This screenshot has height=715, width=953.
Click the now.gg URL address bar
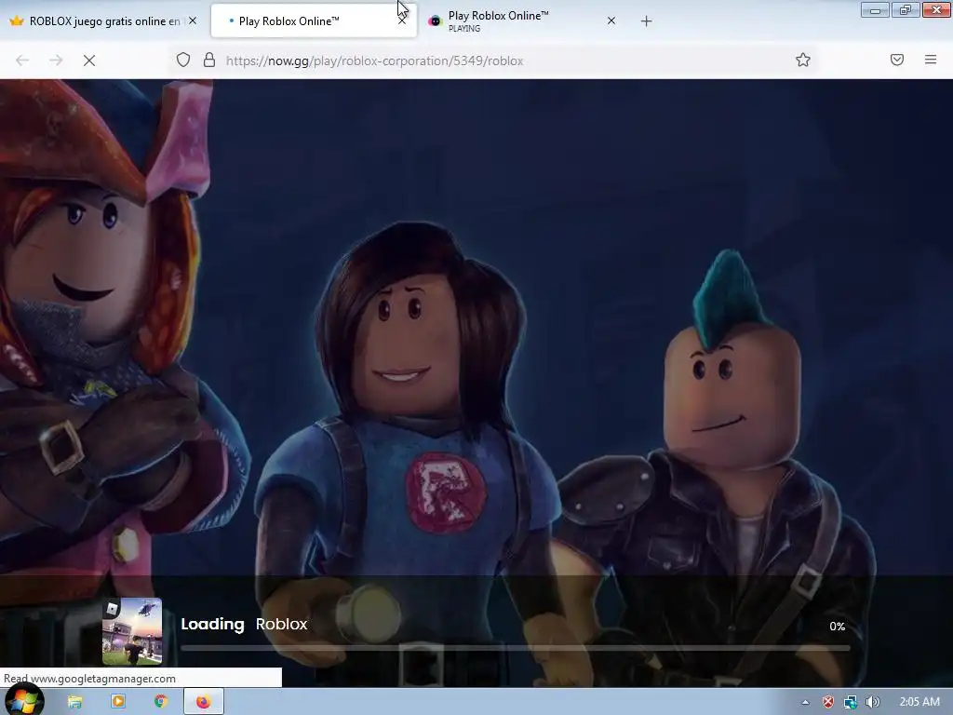[x=495, y=61]
